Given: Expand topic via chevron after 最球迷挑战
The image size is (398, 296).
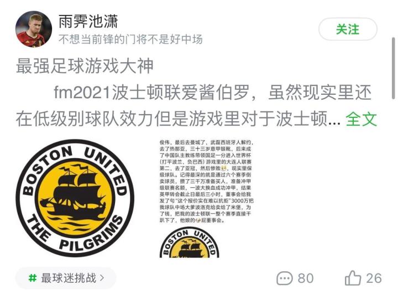Looking at the screenshot, I should [x=102, y=278].
